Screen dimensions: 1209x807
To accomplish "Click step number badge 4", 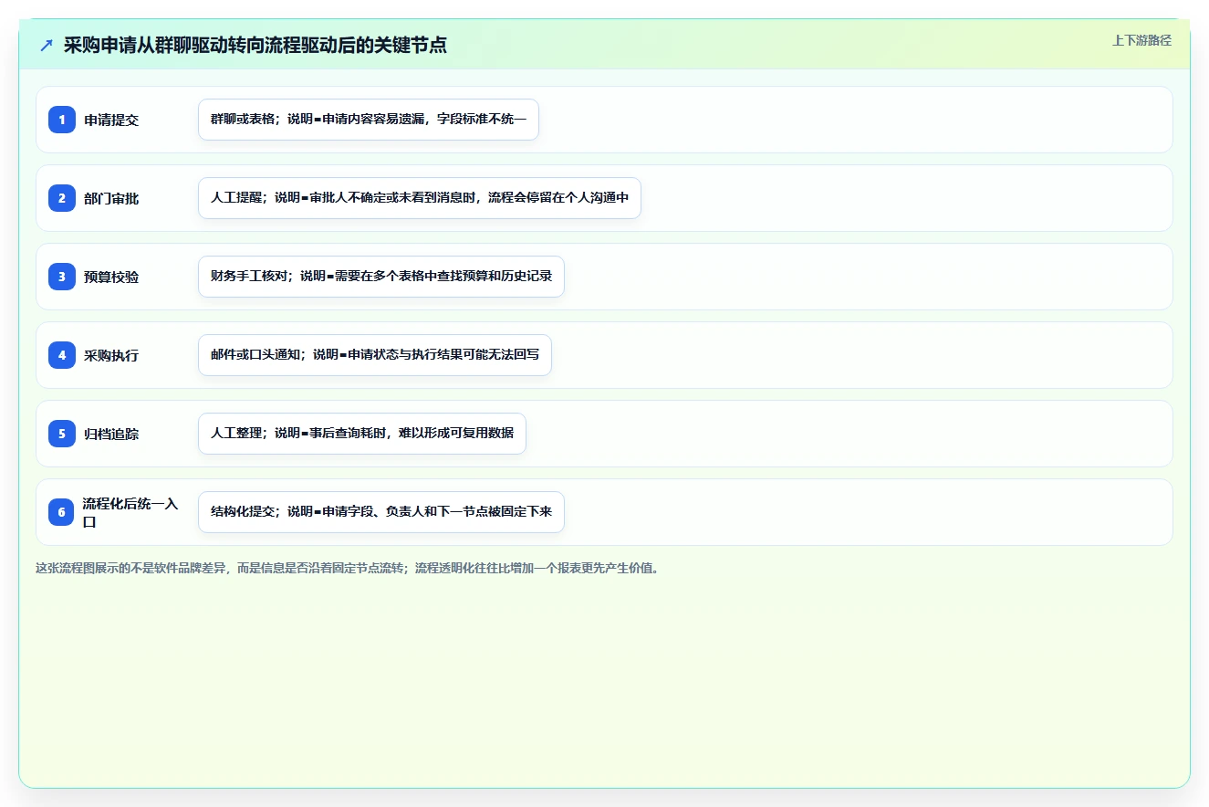I will [x=62, y=355].
